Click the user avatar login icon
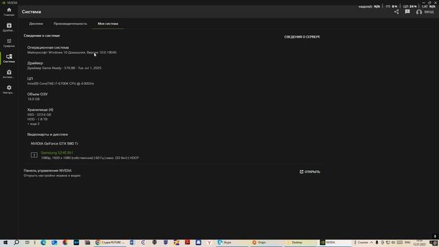This screenshot has width=439, height=247. 419,12
